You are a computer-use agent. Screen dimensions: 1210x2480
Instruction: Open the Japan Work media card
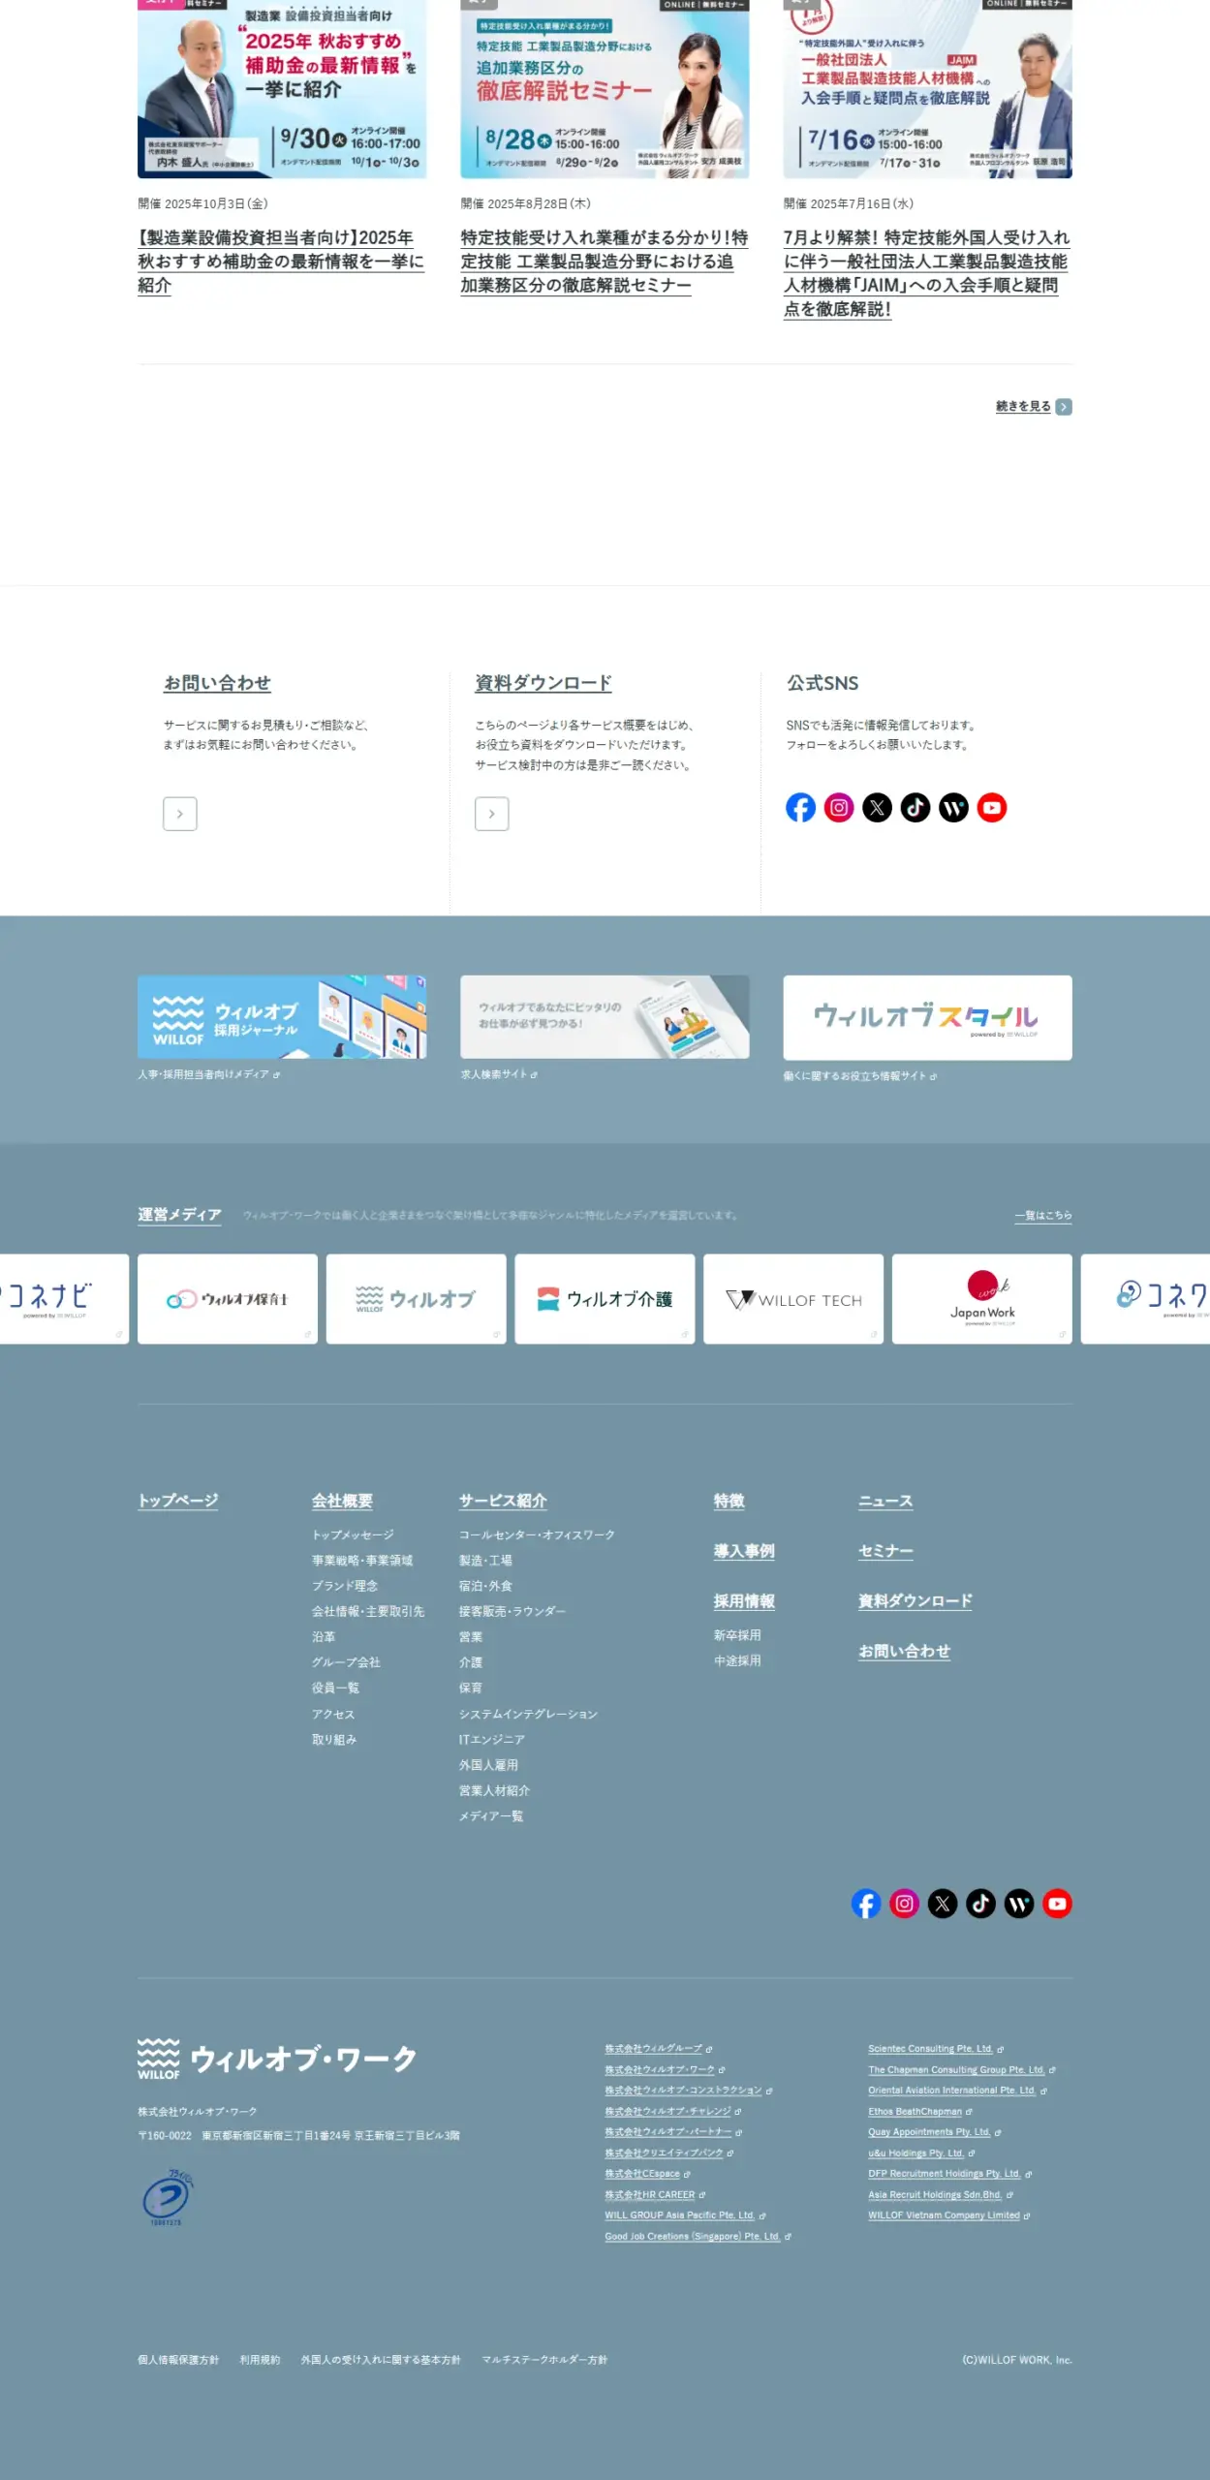981,1299
